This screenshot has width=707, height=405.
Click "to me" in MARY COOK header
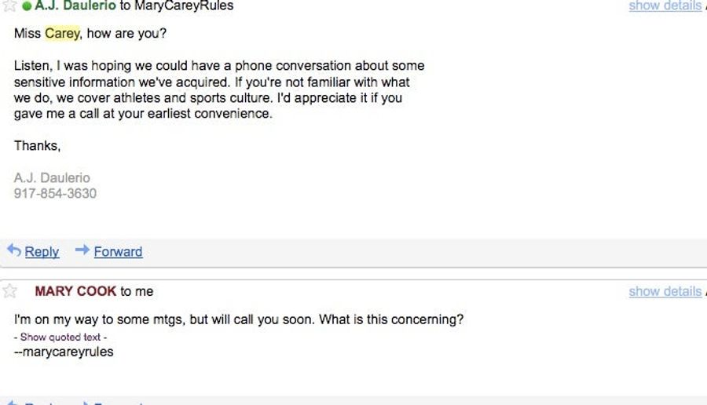tap(137, 291)
